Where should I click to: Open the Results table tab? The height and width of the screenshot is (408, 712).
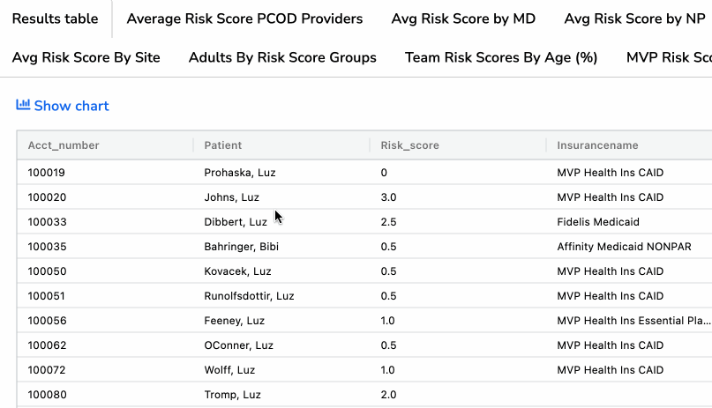(x=55, y=19)
